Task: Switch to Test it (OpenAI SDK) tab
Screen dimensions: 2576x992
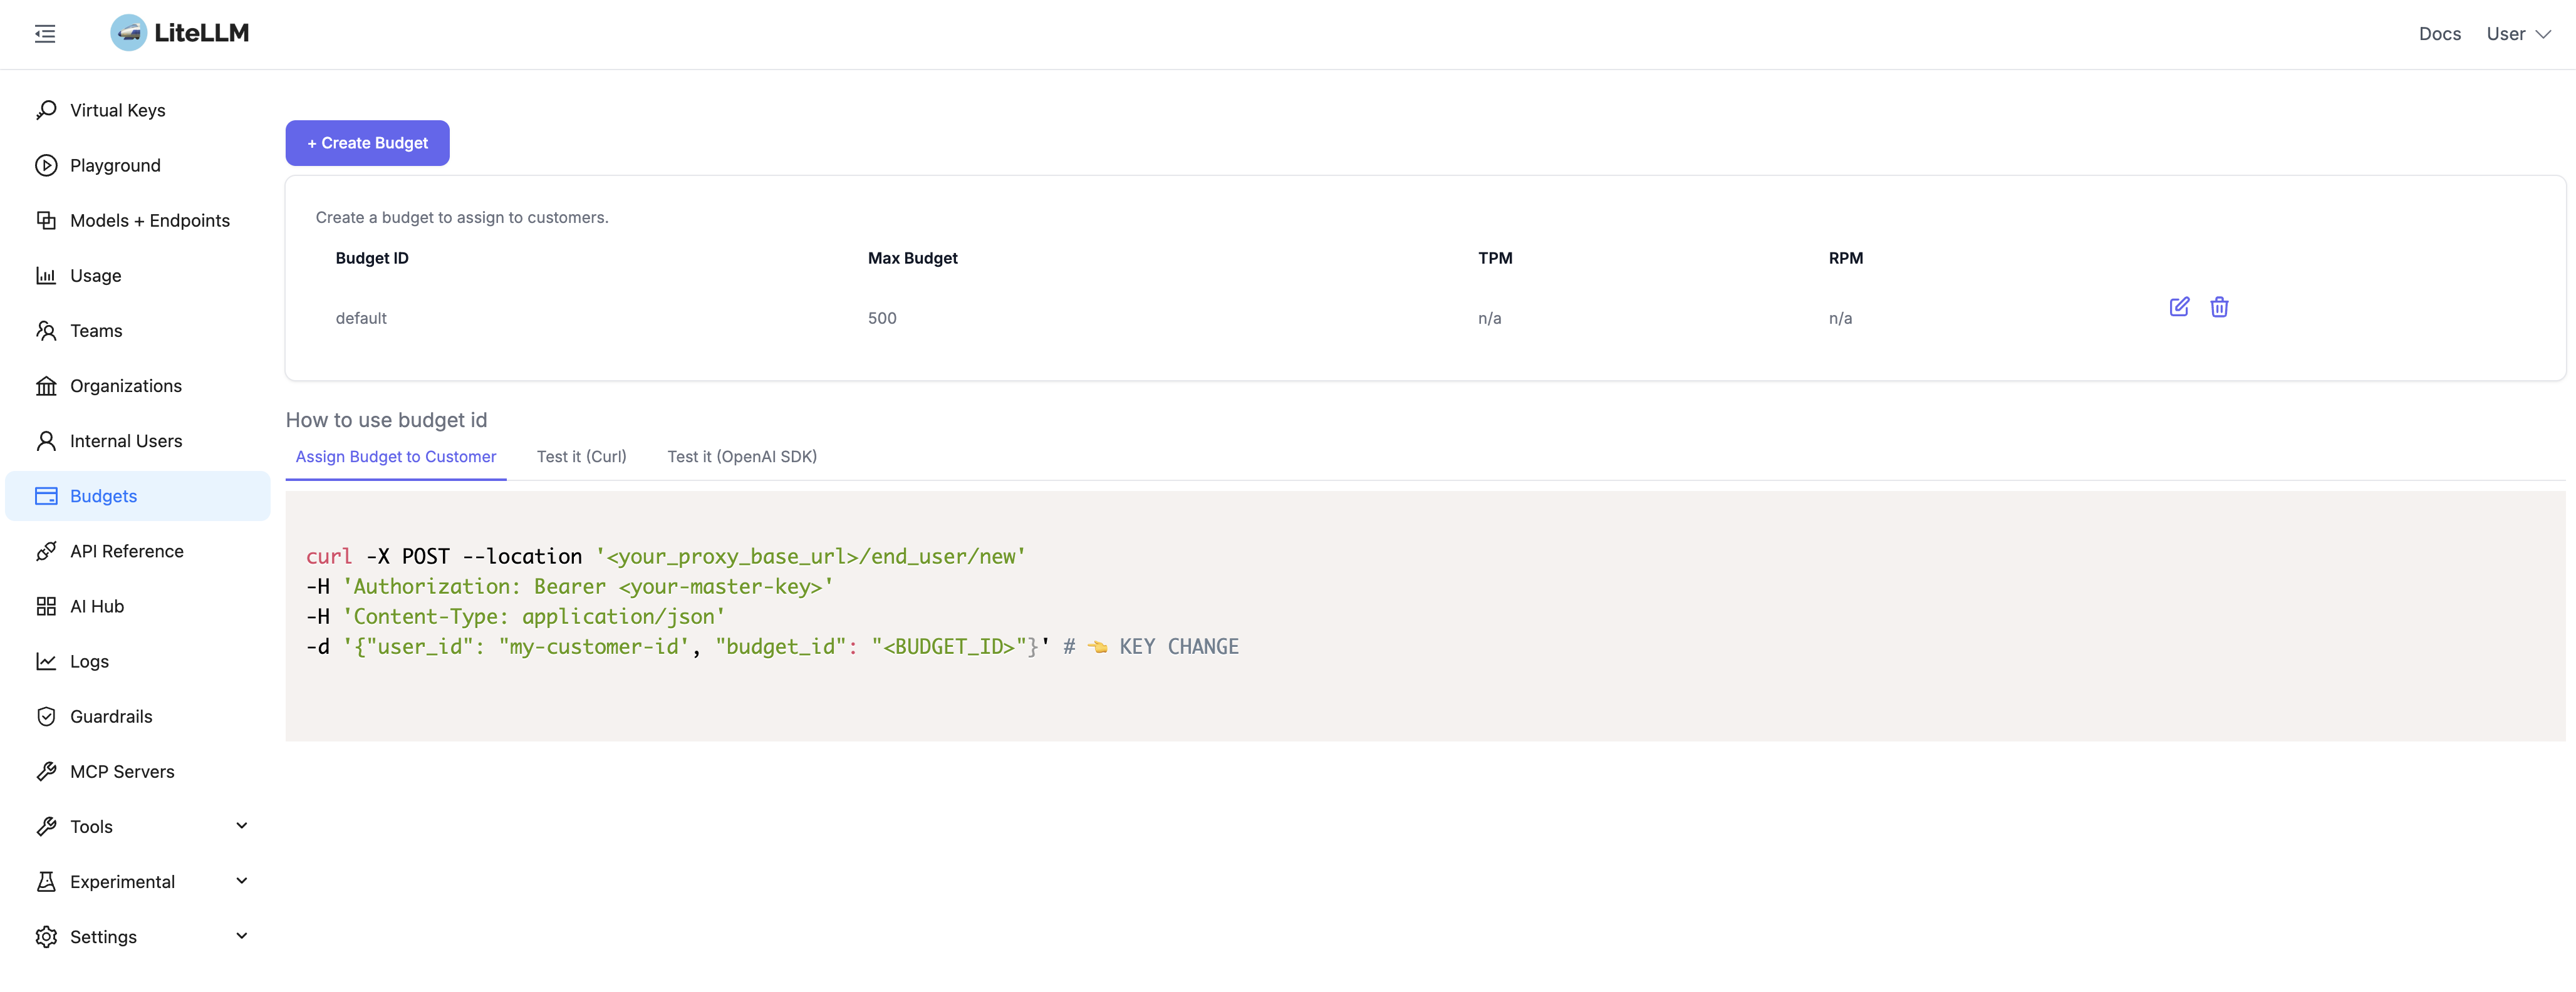Action: coord(741,457)
